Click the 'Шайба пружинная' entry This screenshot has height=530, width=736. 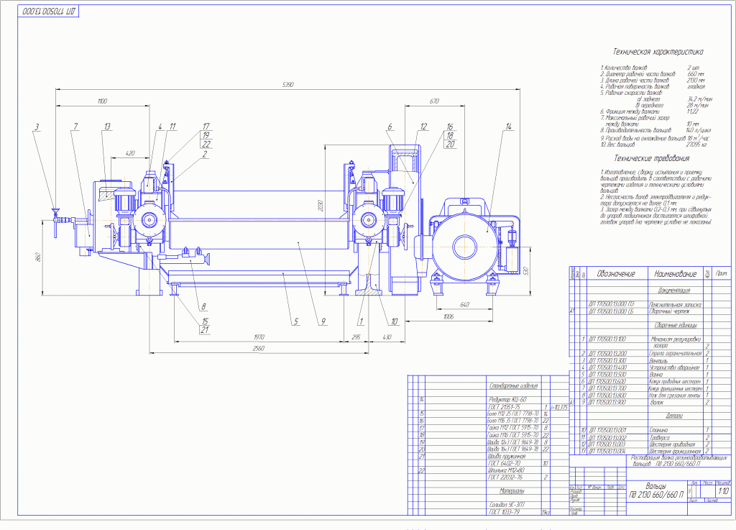pos(507,457)
